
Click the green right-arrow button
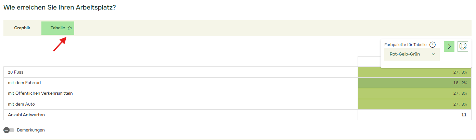point(449,46)
